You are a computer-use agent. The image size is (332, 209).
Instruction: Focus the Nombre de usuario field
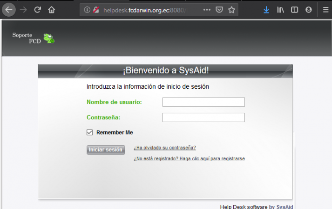pyautogui.click(x=203, y=102)
